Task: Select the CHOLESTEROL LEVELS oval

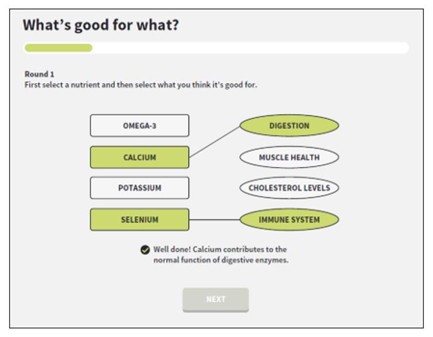Action: point(289,188)
